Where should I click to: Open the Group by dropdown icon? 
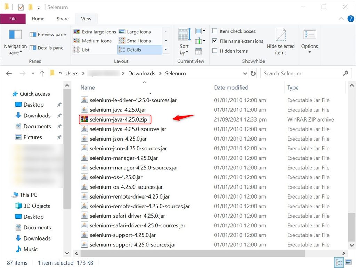pyautogui.click(x=200, y=31)
